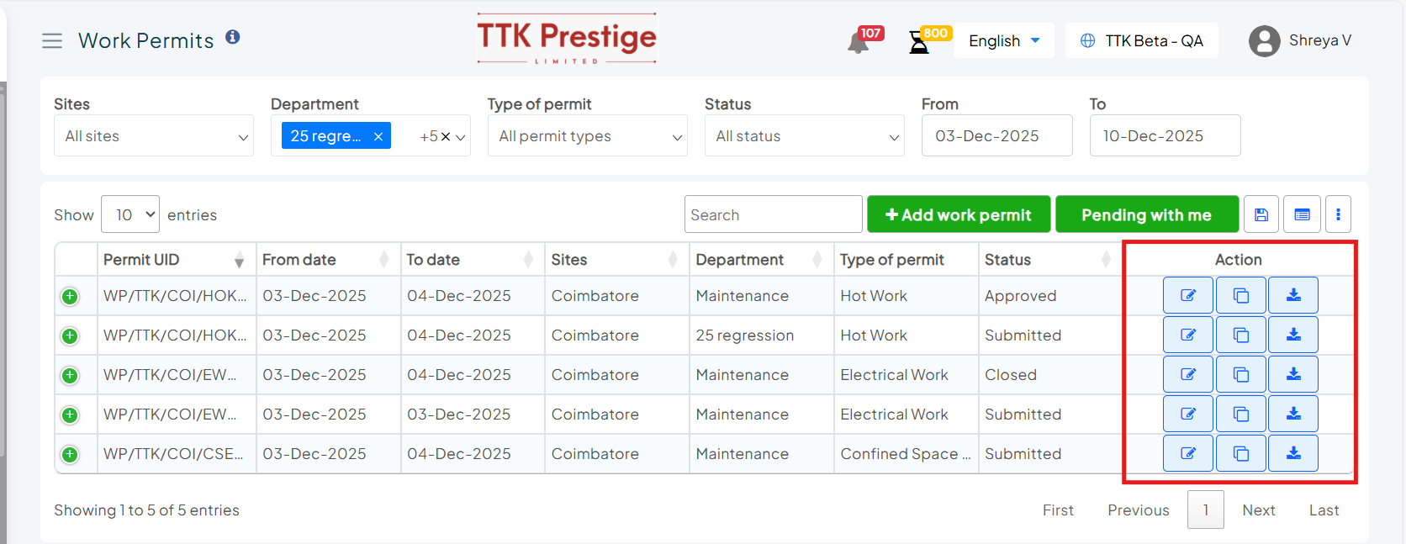
Task: Click the Add work permit button
Action: [x=958, y=214]
